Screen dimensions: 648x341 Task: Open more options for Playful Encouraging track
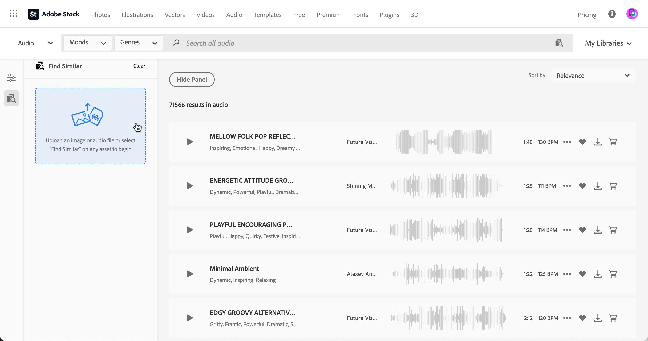click(x=567, y=230)
